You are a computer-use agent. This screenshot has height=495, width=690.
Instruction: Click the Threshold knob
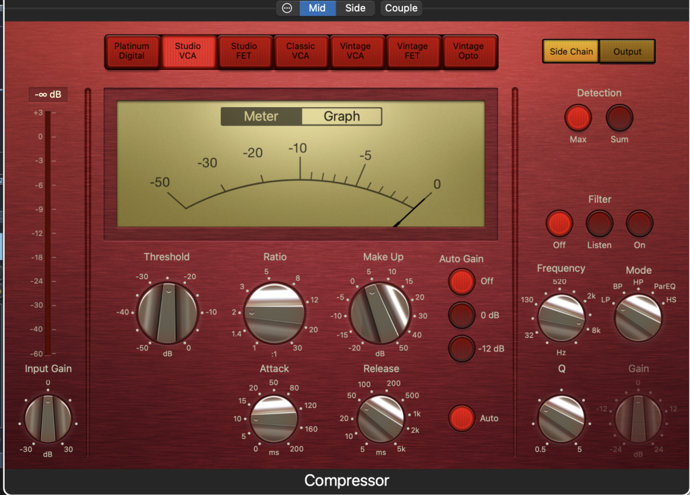pos(167,313)
